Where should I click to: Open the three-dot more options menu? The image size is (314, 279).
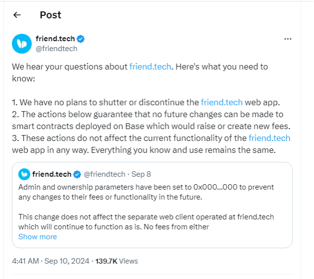pos(288,39)
